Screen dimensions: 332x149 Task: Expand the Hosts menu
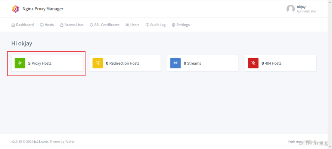(x=47, y=25)
